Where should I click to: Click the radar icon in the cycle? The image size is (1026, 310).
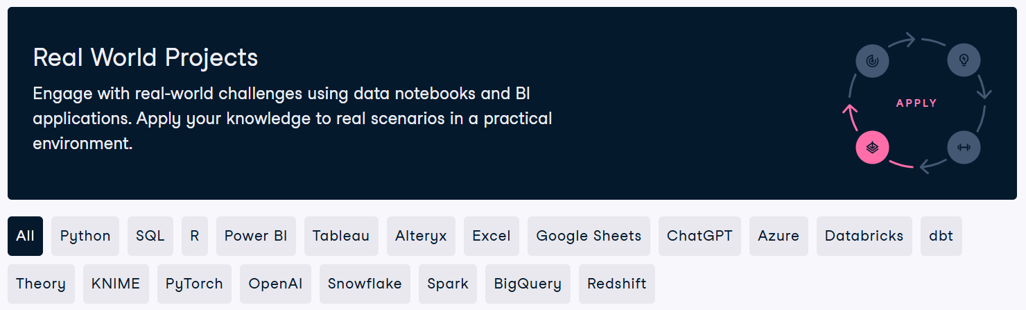[x=872, y=61]
